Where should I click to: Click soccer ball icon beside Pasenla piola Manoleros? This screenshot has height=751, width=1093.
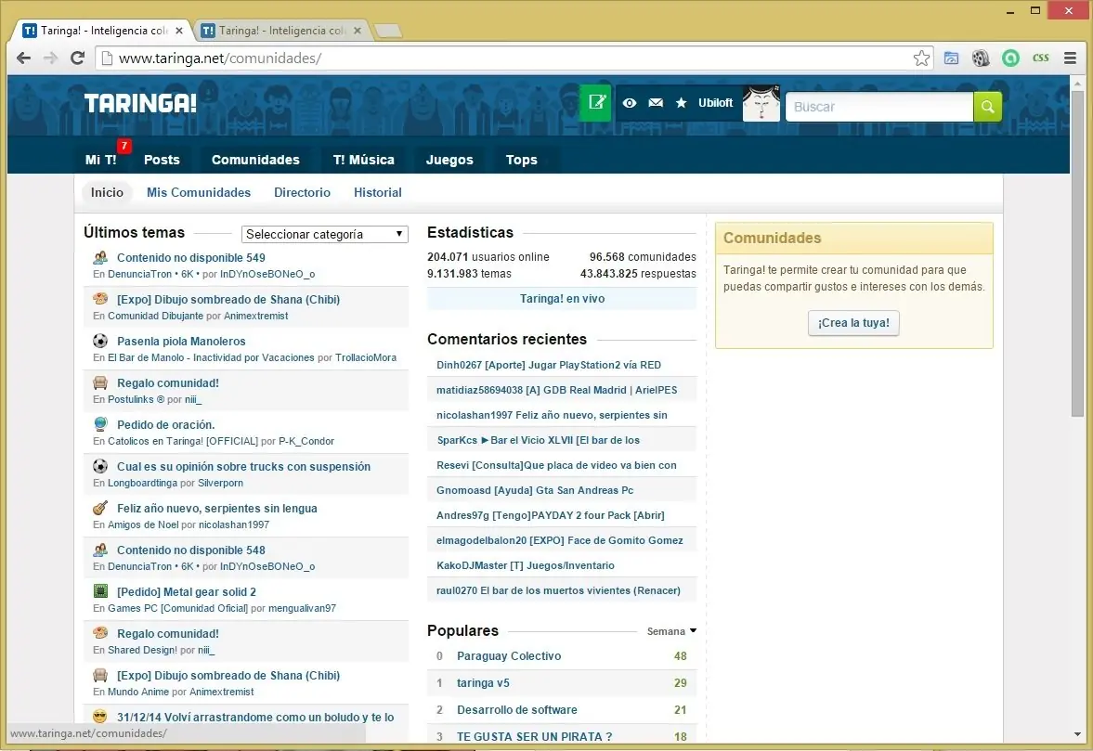(x=100, y=342)
